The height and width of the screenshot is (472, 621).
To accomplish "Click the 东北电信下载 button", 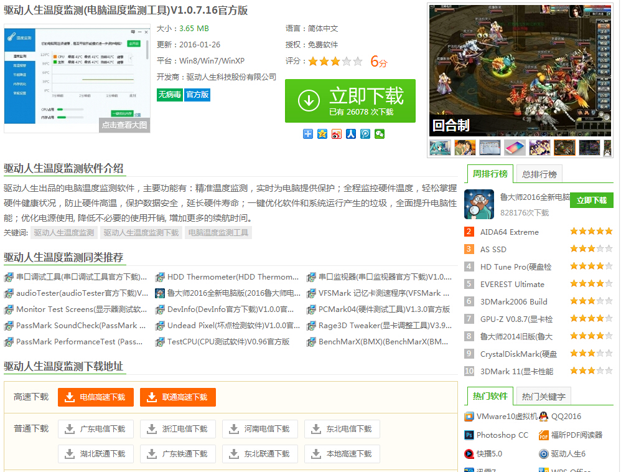I will (342, 429).
